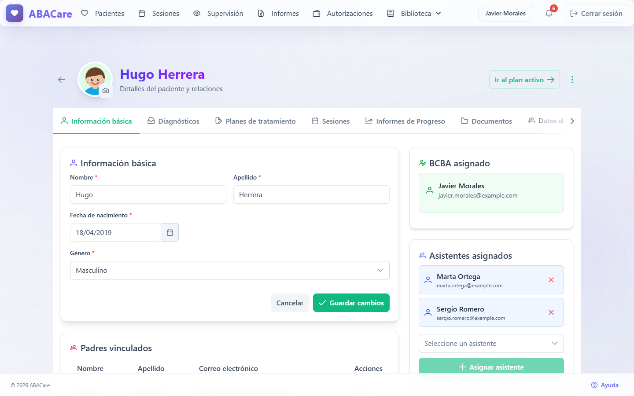634x396 pixels.
Task: Open the Ayuda help link
Action: (x=605, y=385)
